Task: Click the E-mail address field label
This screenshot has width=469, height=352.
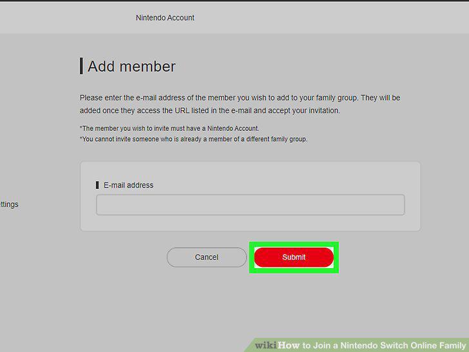Action: click(128, 185)
